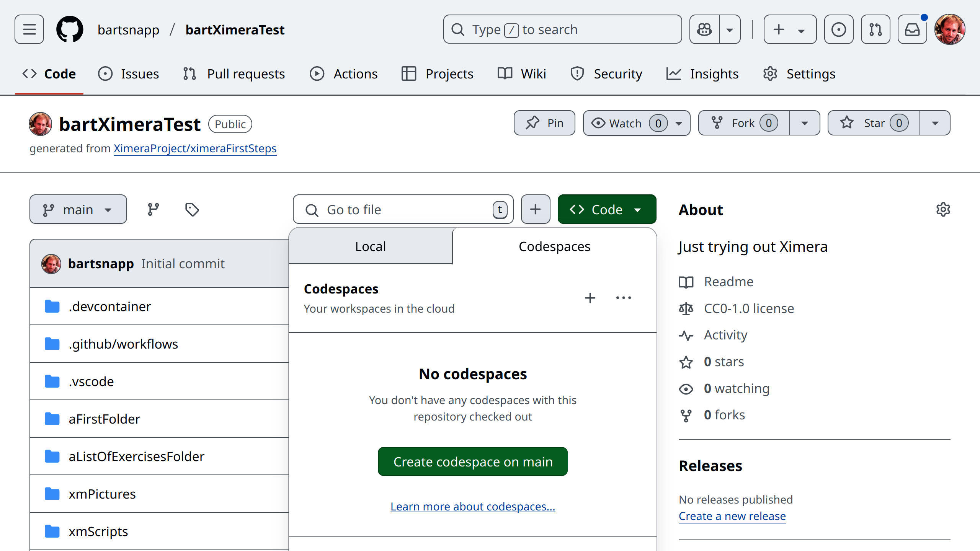Click the GitHub Octocat logo

click(70, 29)
